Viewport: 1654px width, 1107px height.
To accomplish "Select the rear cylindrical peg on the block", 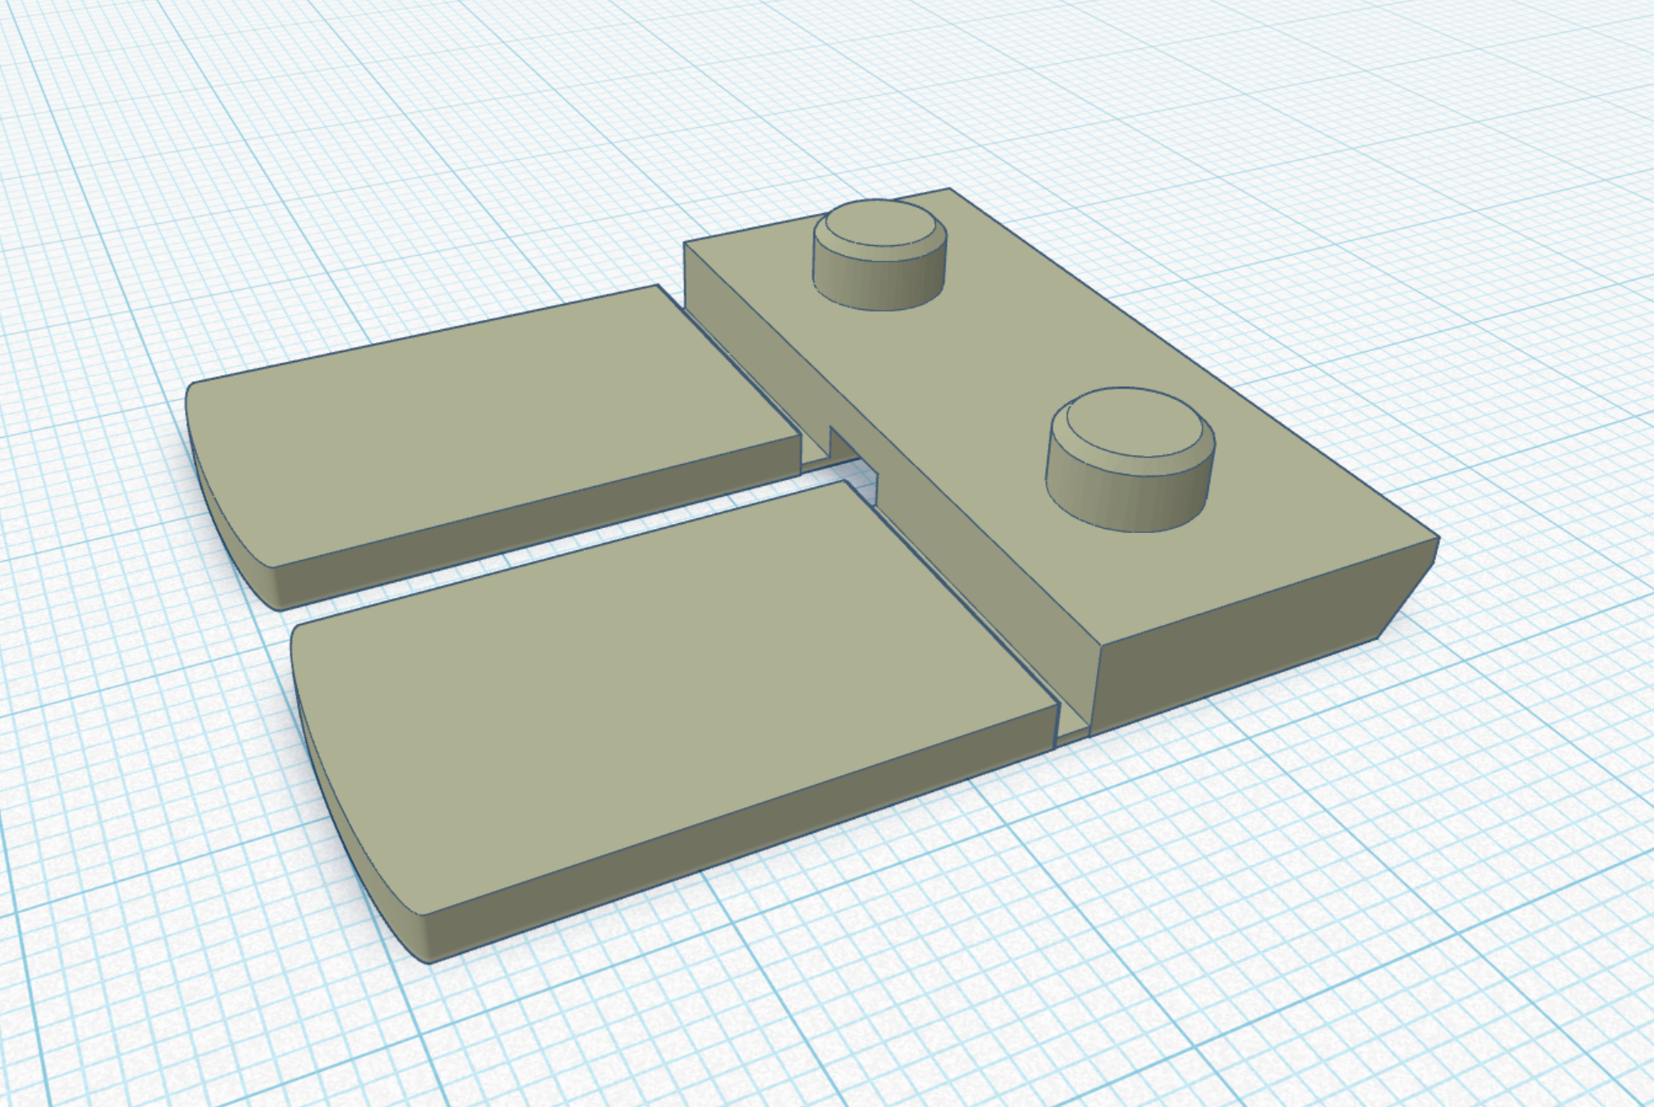I will pyautogui.click(x=880, y=254).
